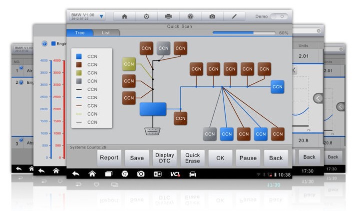The width and height of the screenshot is (358, 211).
Task: Tap the car icon in navigation bar
Action: [192, 174]
